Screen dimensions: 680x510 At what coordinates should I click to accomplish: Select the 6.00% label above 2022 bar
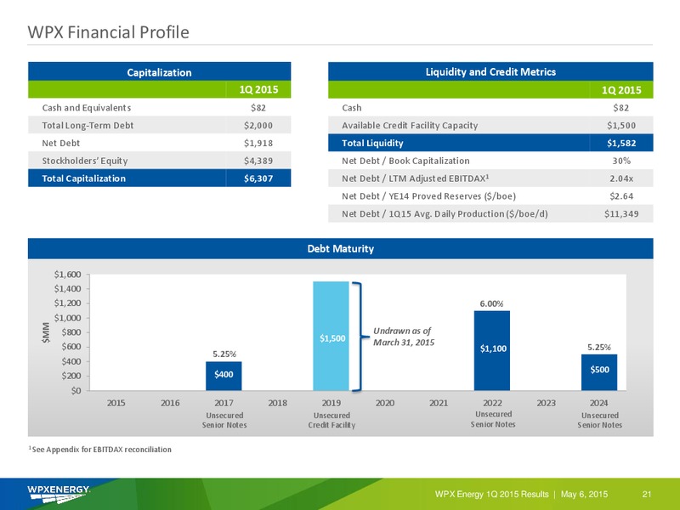491,304
